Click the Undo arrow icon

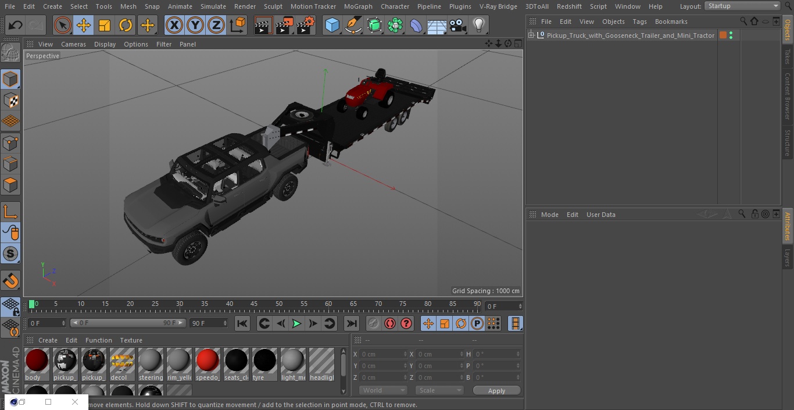point(16,26)
